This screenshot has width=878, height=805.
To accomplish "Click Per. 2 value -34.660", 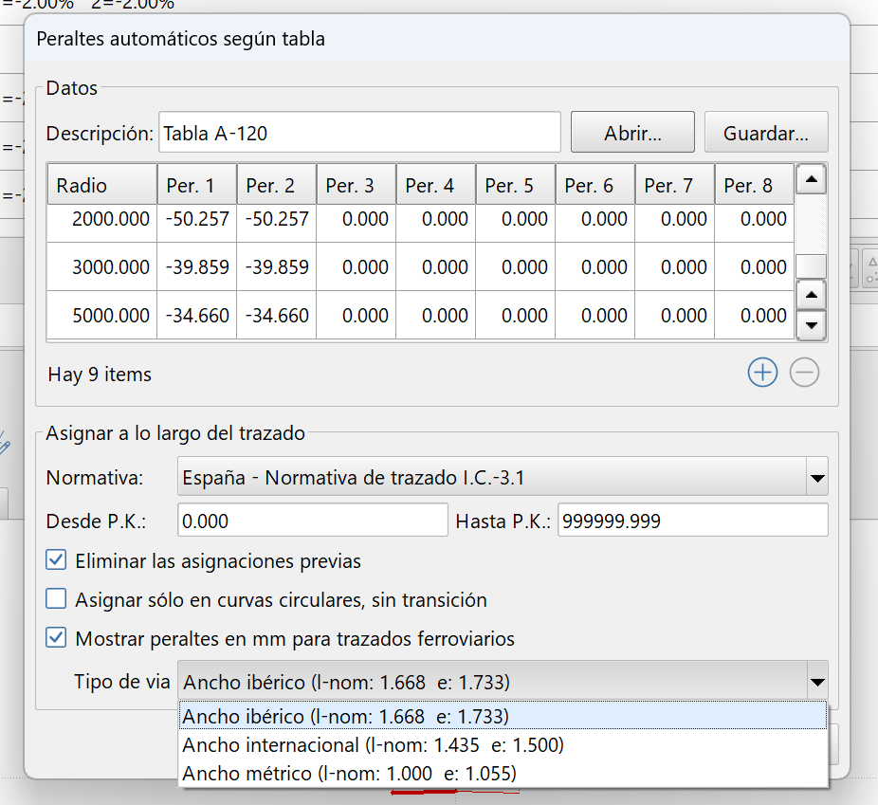I will click(277, 315).
